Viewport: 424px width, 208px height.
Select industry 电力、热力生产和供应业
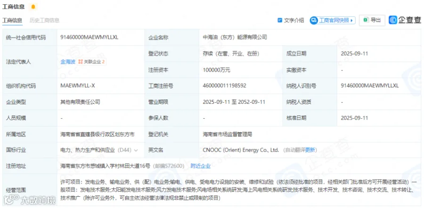[88, 150]
